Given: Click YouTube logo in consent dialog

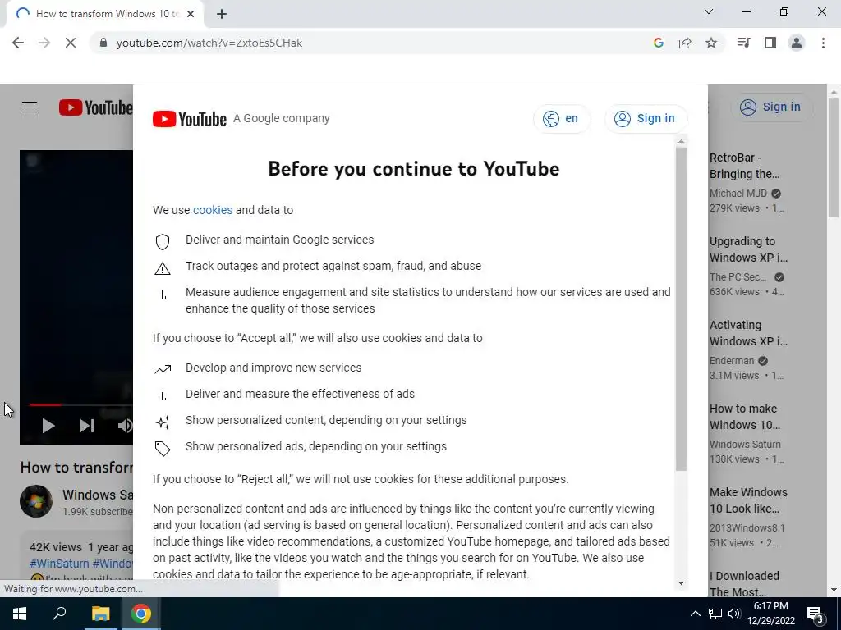Looking at the screenshot, I should coord(190,119).
